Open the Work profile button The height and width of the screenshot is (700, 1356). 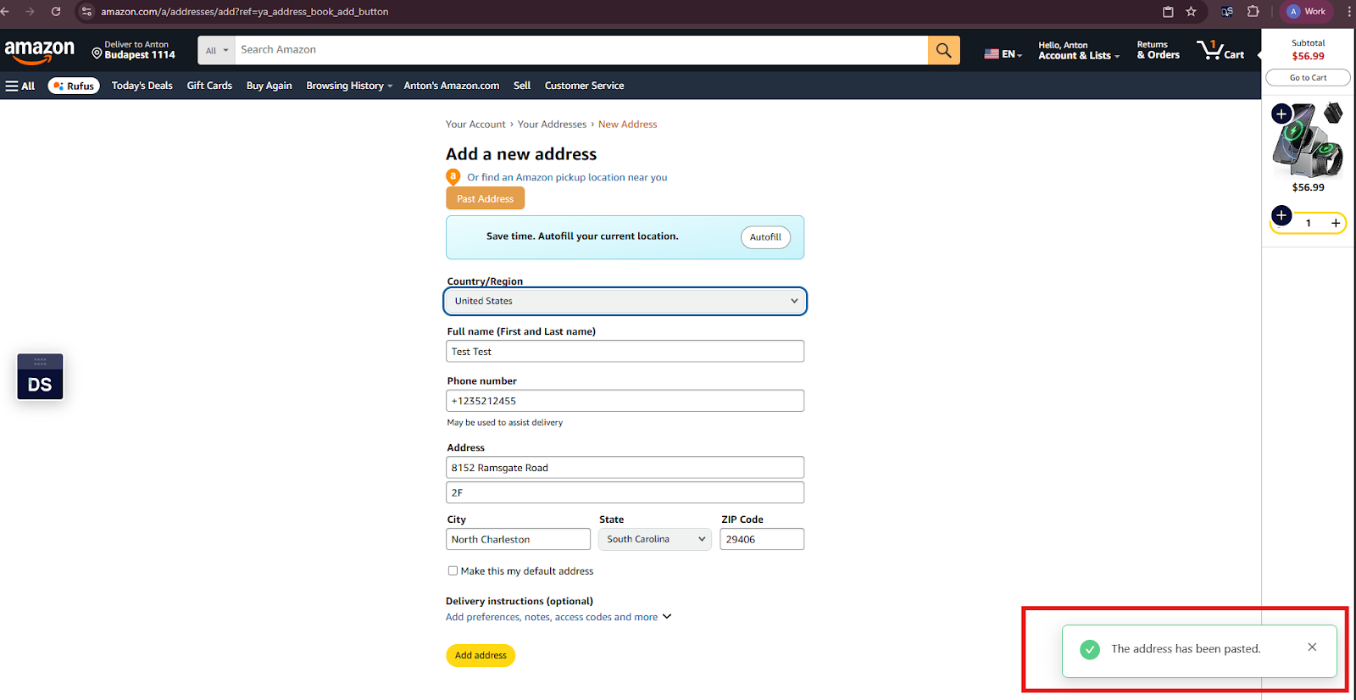[1307, 12]
